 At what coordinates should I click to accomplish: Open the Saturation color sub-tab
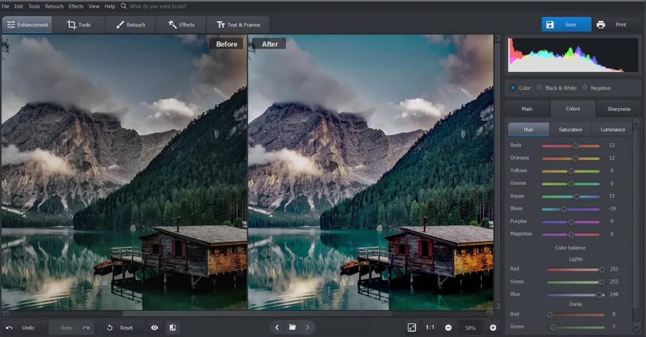(x=571, y=130)
